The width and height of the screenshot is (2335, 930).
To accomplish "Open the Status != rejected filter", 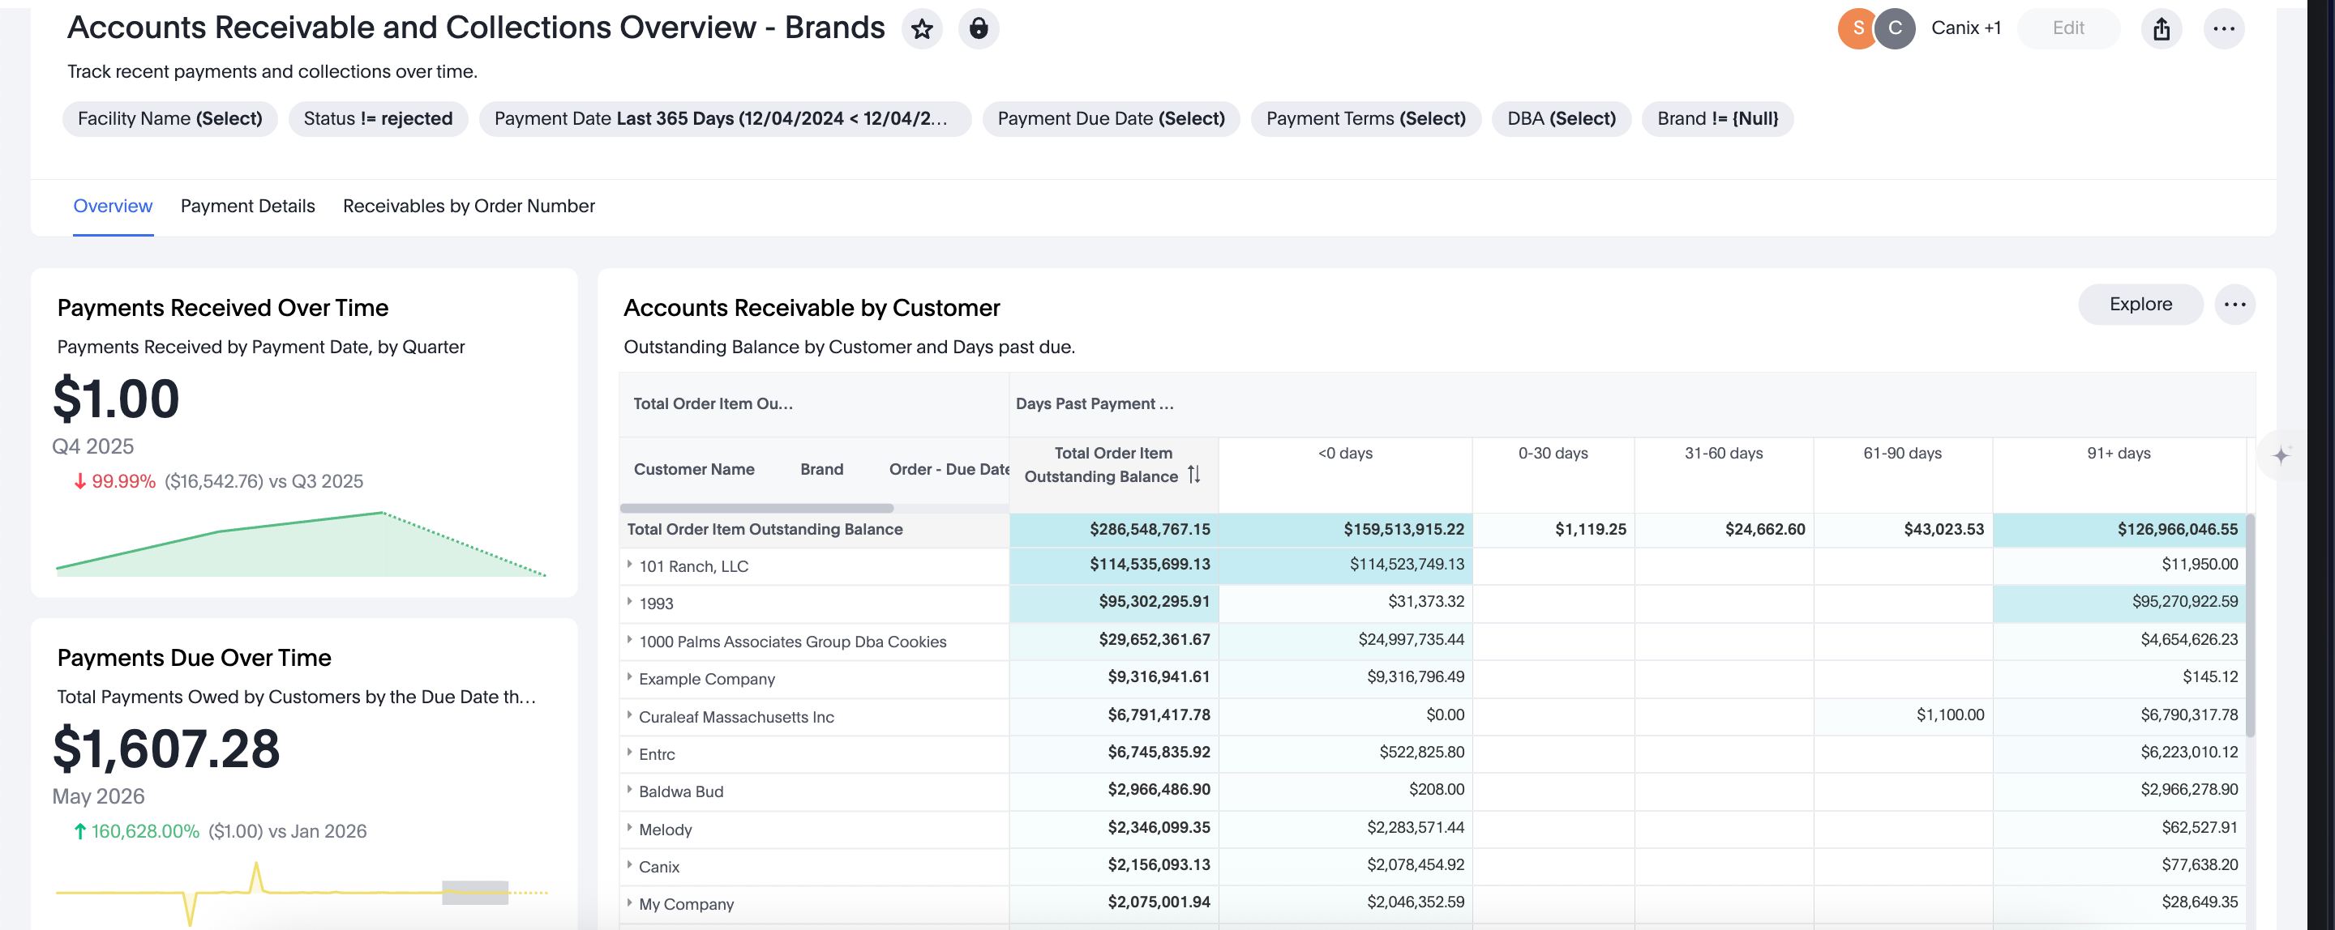I will click(x=378, y=118).
